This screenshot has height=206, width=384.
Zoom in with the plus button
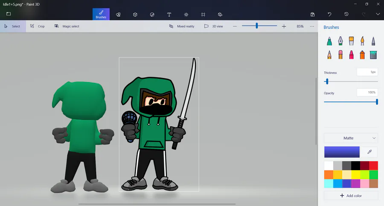[284, 26]
